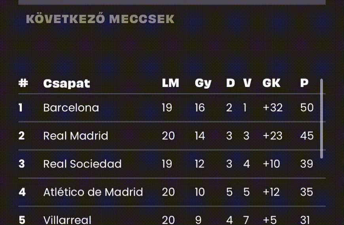Select Real Sociedad in the table
This screenshot has width=344, height=225.
[x=82, y=164]
